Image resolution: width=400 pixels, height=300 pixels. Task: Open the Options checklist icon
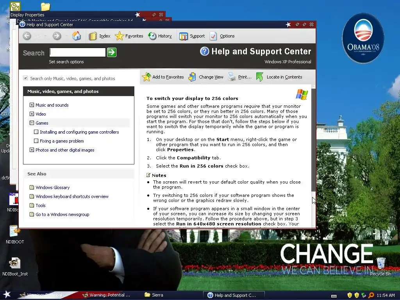213,36
